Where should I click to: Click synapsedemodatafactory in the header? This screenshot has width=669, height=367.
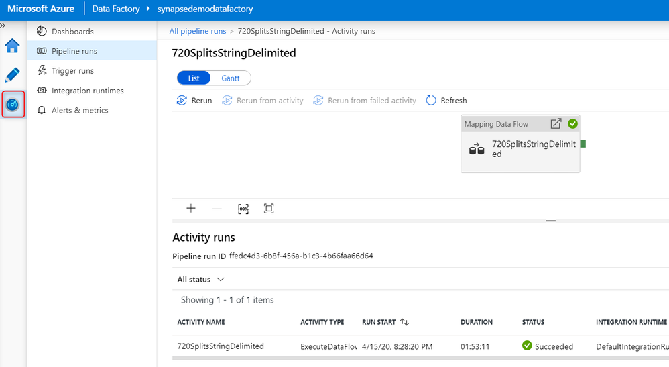click(x=205, y=9)
